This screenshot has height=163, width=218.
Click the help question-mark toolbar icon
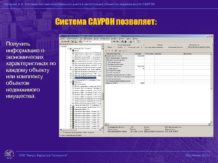coord(138,41)
